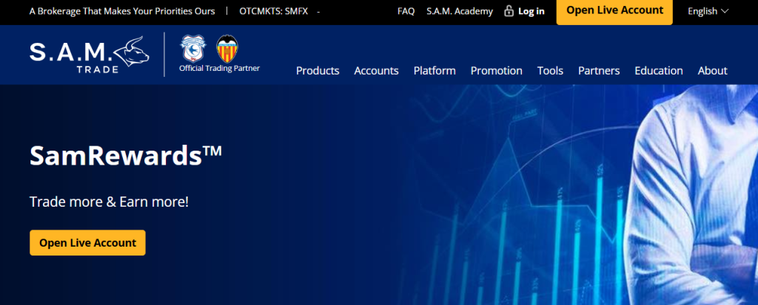Screen dimensions: 758x305
Task: Open the About menu
Action: coord(713,70)
